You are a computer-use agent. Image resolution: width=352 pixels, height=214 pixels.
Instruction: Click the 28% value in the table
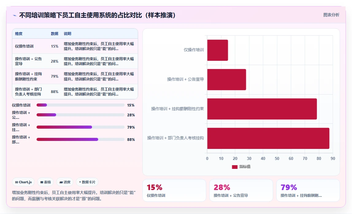[55, 61]
